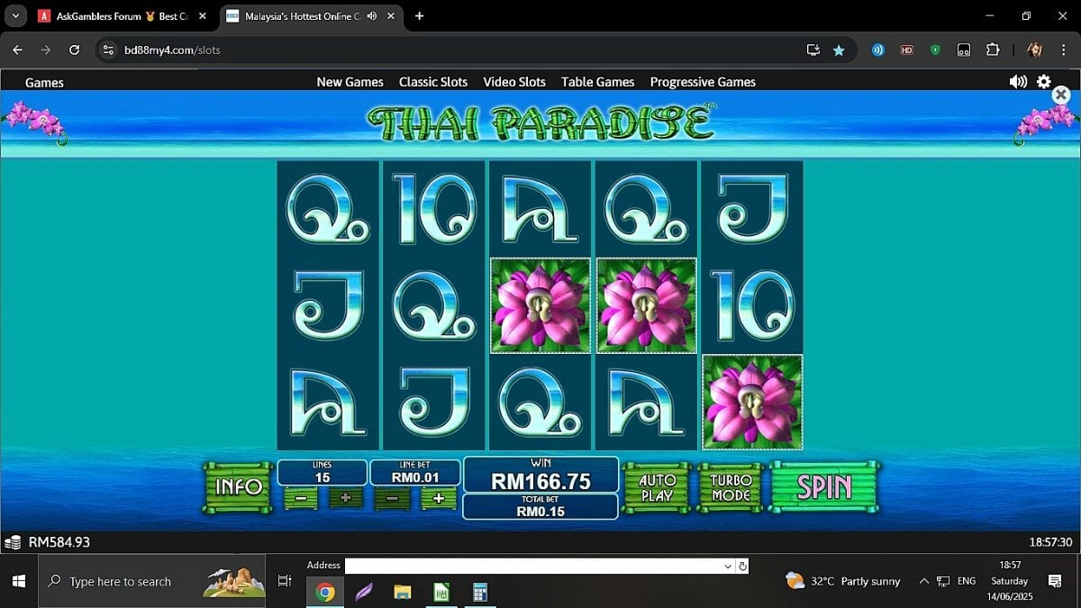This screenshot has height=608, width=1081.
Task: Click the pink flower on reel three
Action: tap(540, 305)
